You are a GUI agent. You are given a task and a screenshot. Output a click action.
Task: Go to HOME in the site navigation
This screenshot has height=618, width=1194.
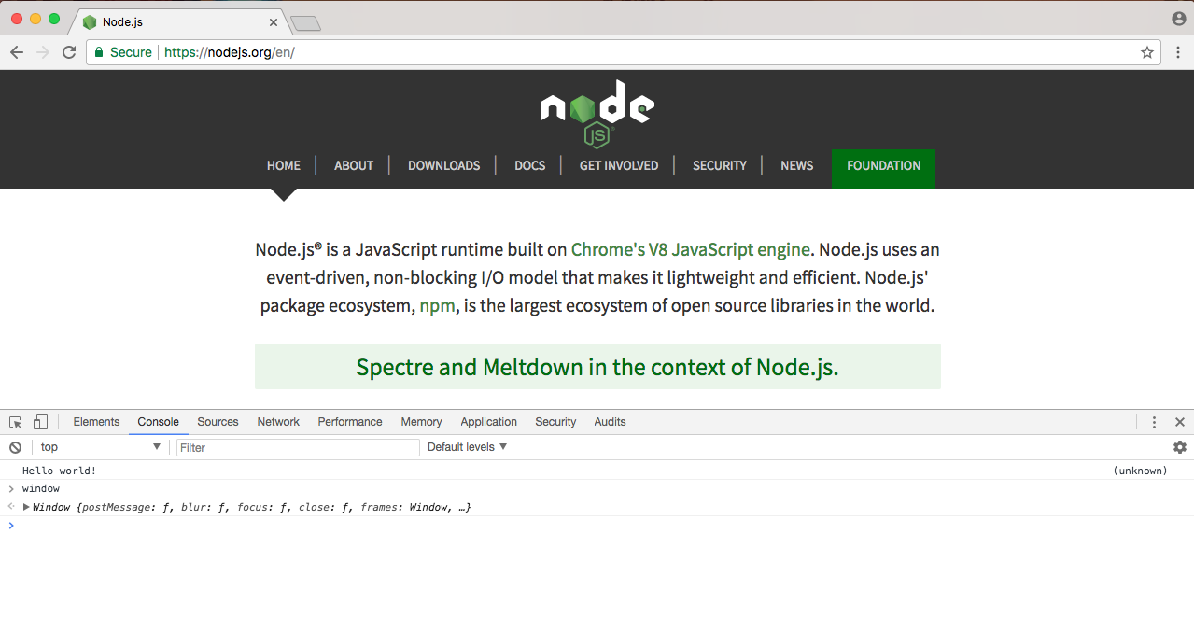[284, 165]
